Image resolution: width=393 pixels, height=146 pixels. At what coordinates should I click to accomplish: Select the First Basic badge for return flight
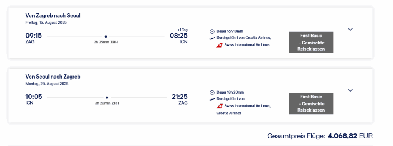coord(311,103)
